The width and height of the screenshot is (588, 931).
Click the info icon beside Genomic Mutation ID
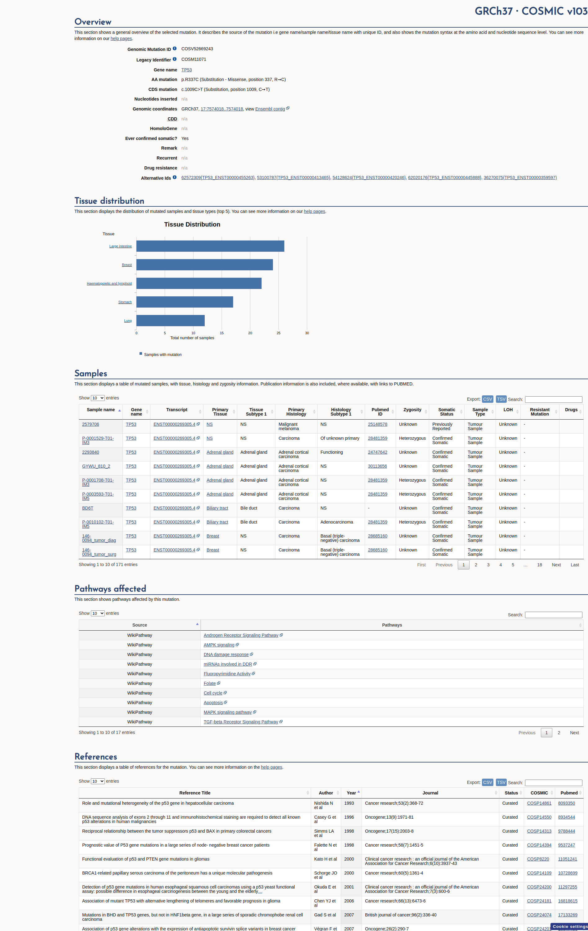click(x=175, y=49)
